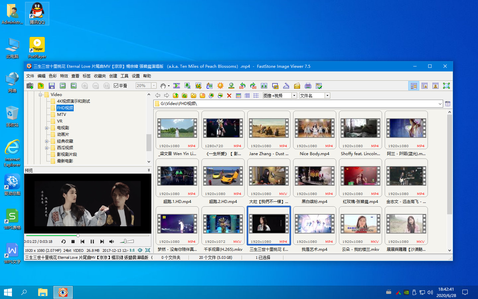Stop the preview video playback
The width and height of the screenshot is (478, 299).
(73, 242)
